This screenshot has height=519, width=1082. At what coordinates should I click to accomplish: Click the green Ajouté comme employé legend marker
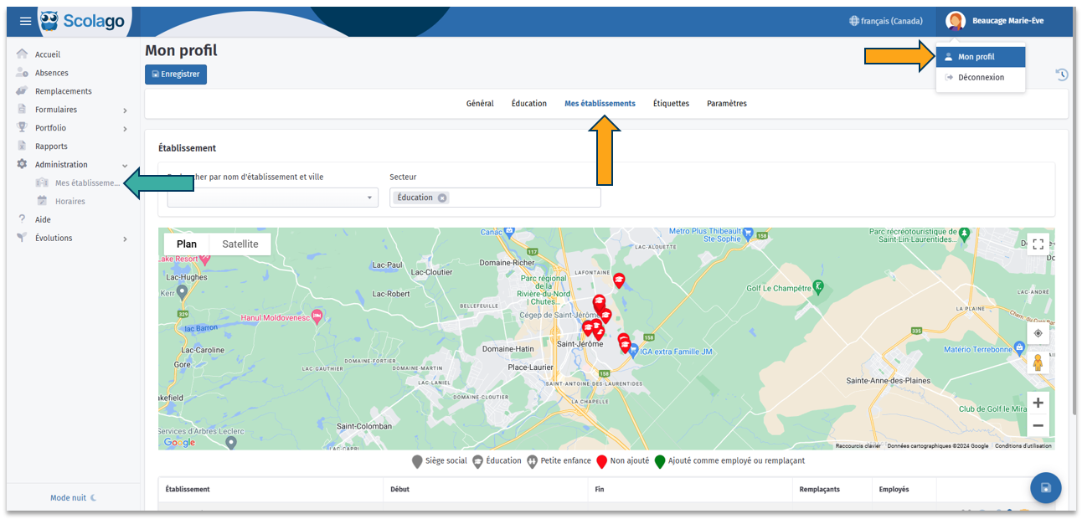point(660,461)
